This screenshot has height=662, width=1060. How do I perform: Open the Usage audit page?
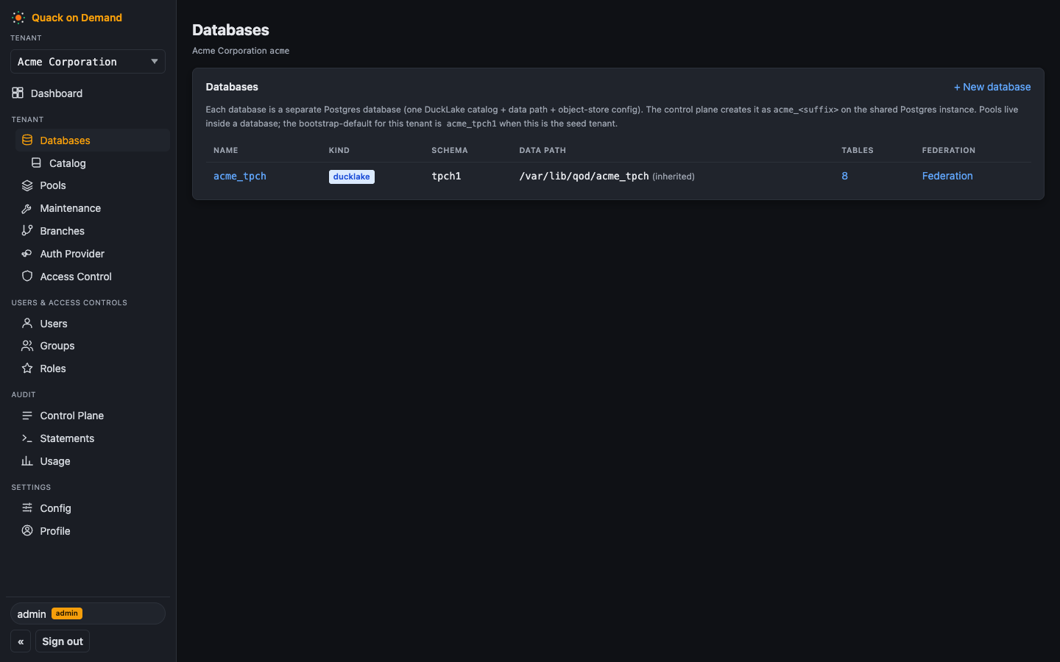click(x=93, y=461)
